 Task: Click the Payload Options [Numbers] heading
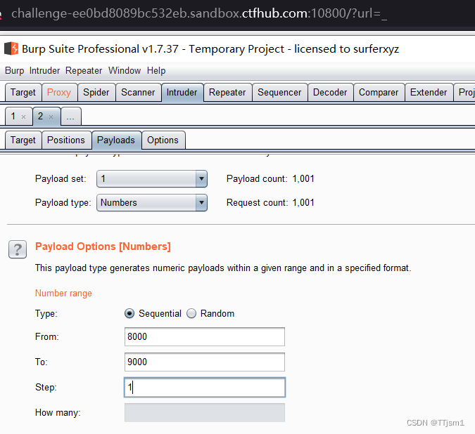[x=103, y=246]
